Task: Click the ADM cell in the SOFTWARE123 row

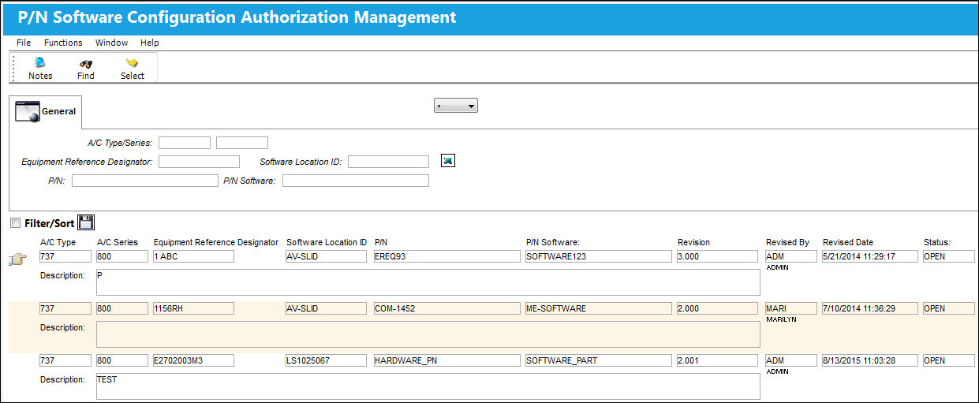Action: 791,256
